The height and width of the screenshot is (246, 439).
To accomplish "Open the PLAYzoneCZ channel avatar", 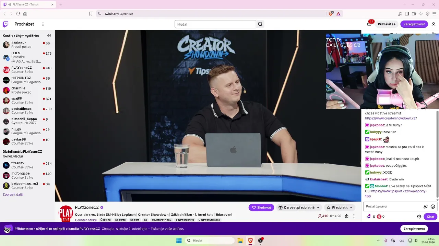I will pos(66,213).
